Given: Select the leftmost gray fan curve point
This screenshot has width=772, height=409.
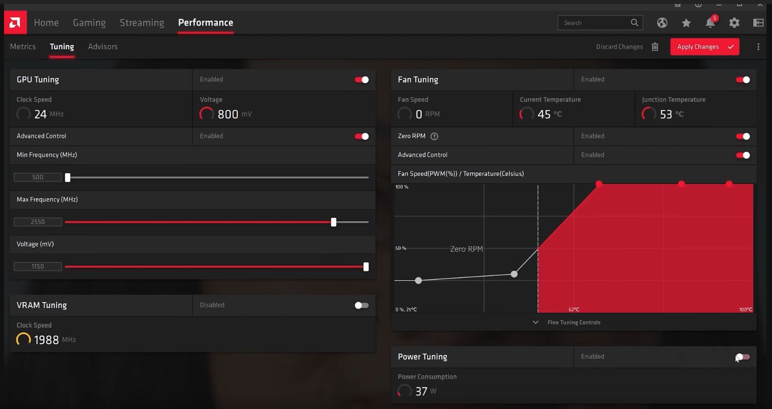Looking at the screenshot, I should point(418,281).
